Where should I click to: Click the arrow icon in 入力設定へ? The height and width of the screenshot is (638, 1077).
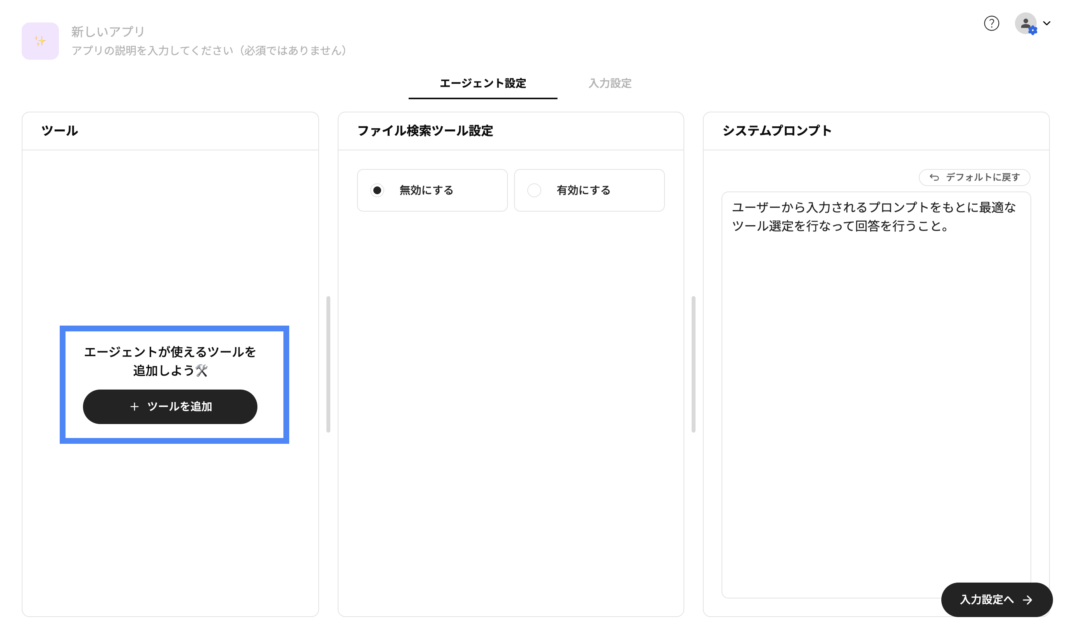(x=1027, y=600)
